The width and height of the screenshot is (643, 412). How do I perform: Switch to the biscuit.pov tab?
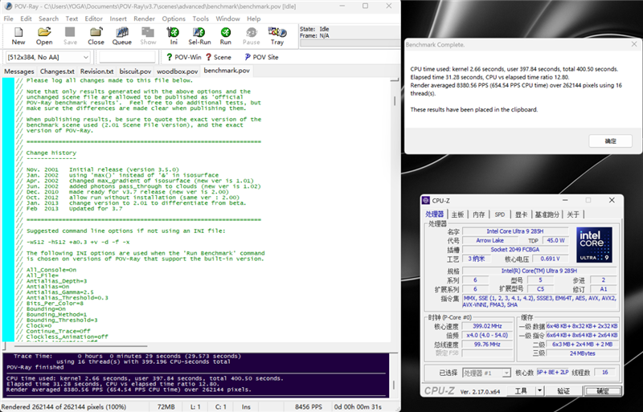[x=135, y=71]
